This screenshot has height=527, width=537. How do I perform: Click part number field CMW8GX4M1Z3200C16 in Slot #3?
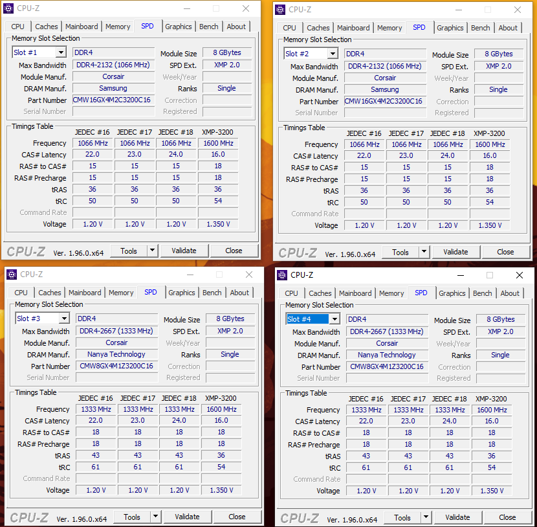116,366
